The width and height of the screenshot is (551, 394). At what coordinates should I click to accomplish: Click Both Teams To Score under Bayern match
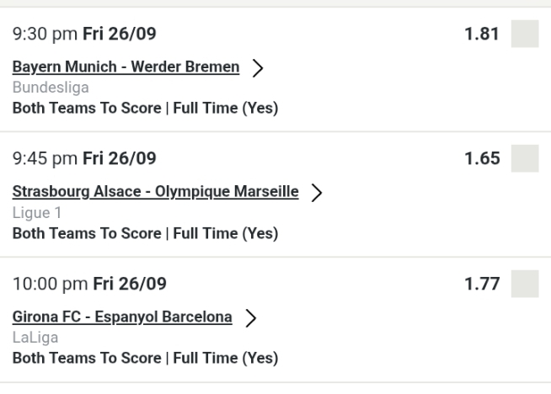145,108
